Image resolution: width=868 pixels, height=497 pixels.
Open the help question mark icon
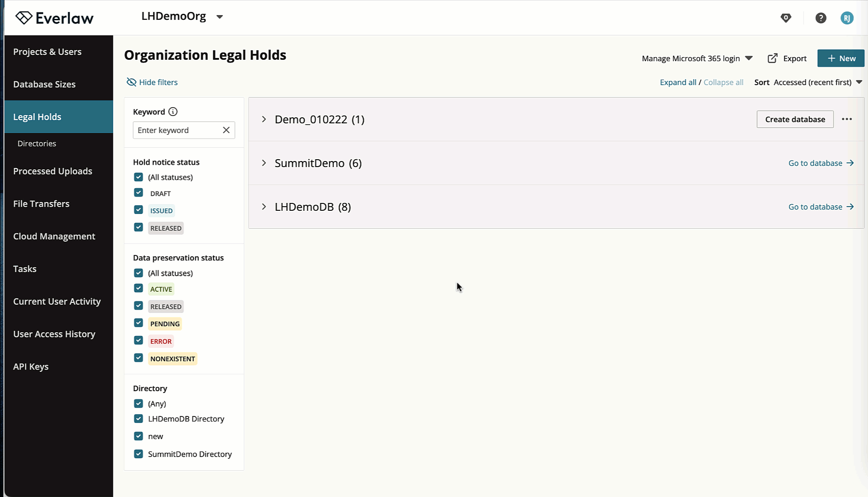point(821,18)
